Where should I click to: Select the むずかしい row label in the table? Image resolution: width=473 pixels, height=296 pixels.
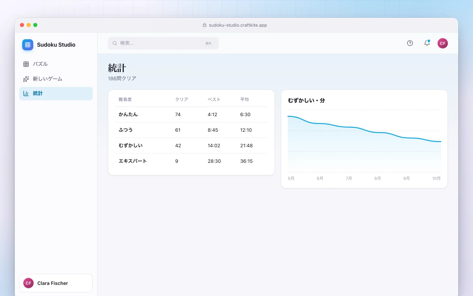click(x=130, y=146)
